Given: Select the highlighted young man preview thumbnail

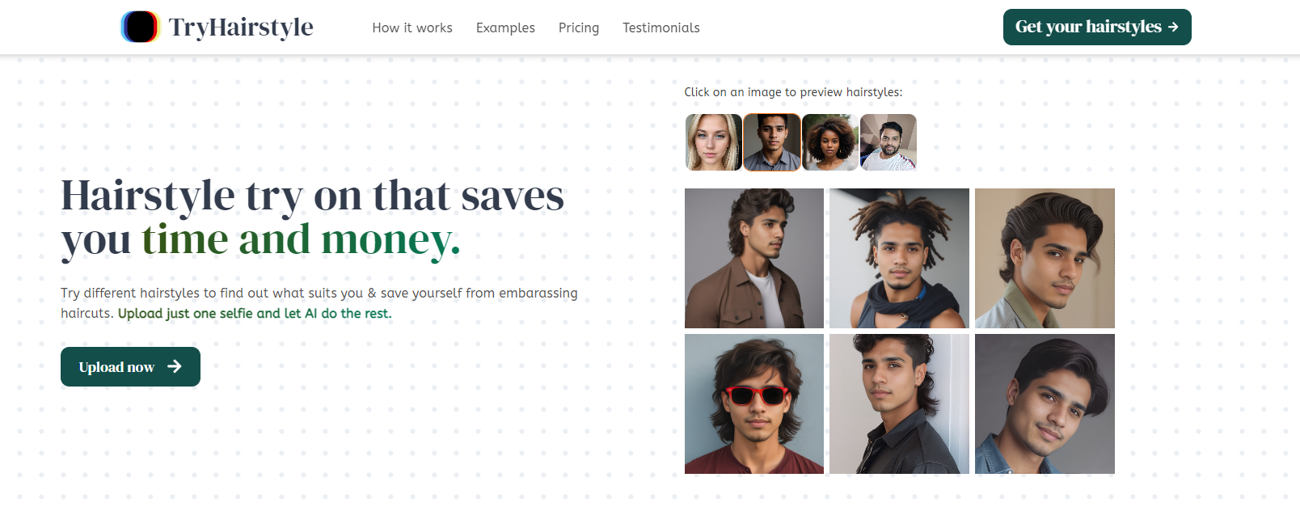Looking at the screenshot, I should (772, 142).
